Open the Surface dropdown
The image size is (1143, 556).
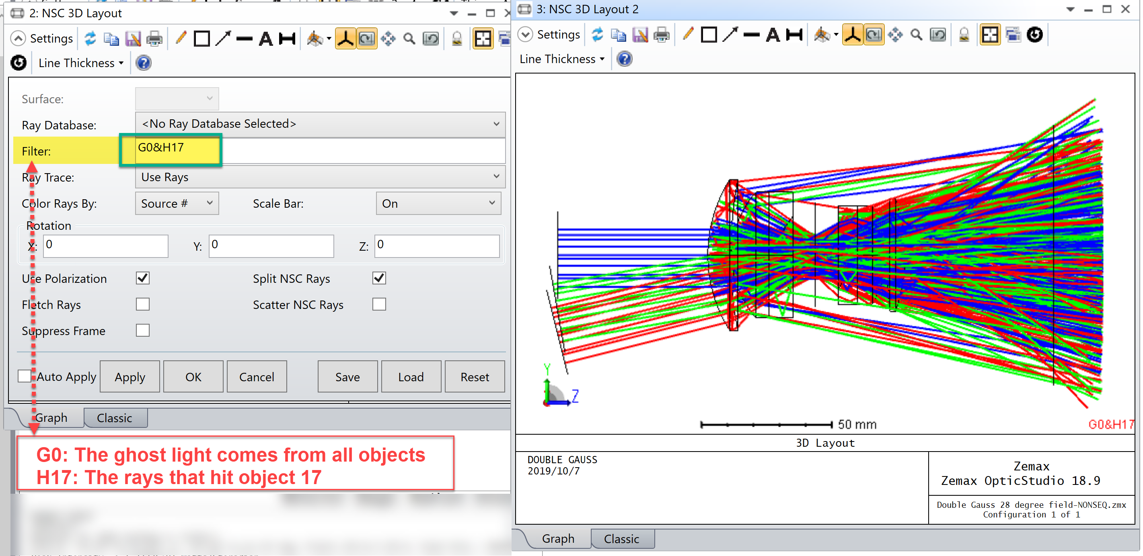pos(177,98)
